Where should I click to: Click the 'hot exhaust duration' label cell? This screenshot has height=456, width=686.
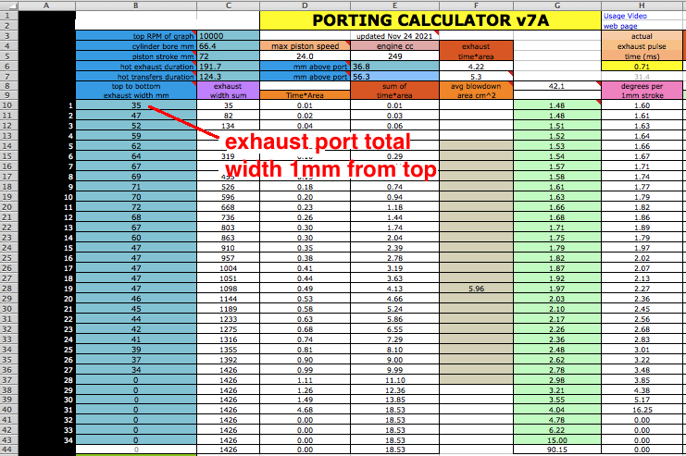coord(136,67)
